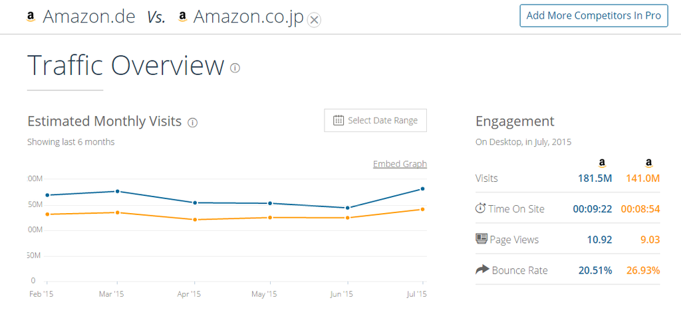
Task: Open Traffic Overview info icon
Action: 235,68
